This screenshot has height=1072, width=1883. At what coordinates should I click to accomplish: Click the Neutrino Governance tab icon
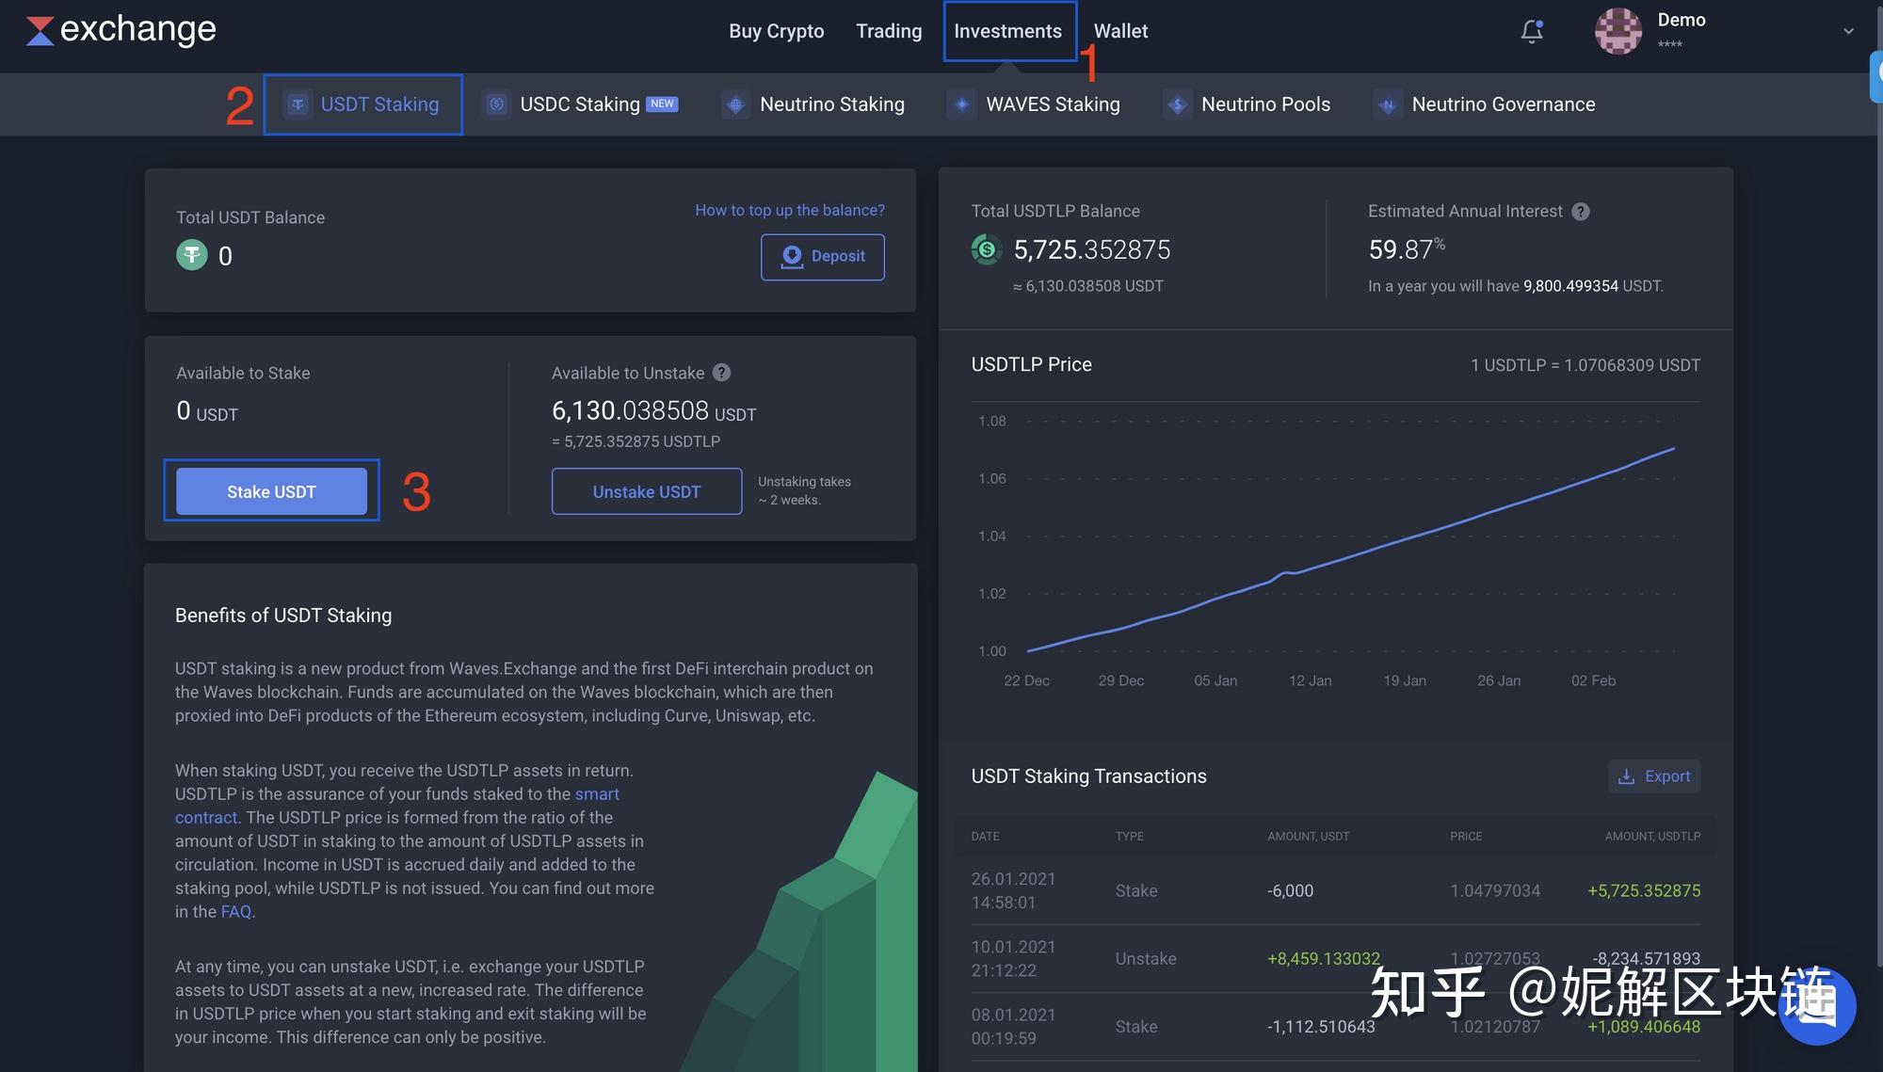coord(1387,104)
